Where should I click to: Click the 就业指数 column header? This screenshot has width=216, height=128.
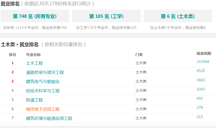coord(204,53)
